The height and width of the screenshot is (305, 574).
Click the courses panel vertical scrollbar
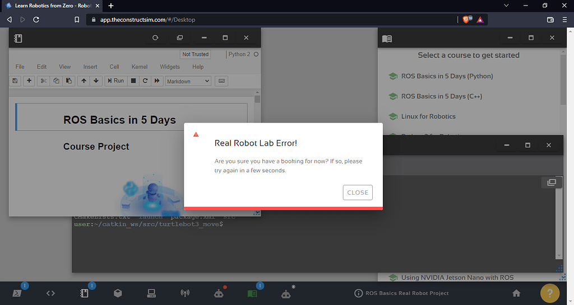click(x=563, y=79)
